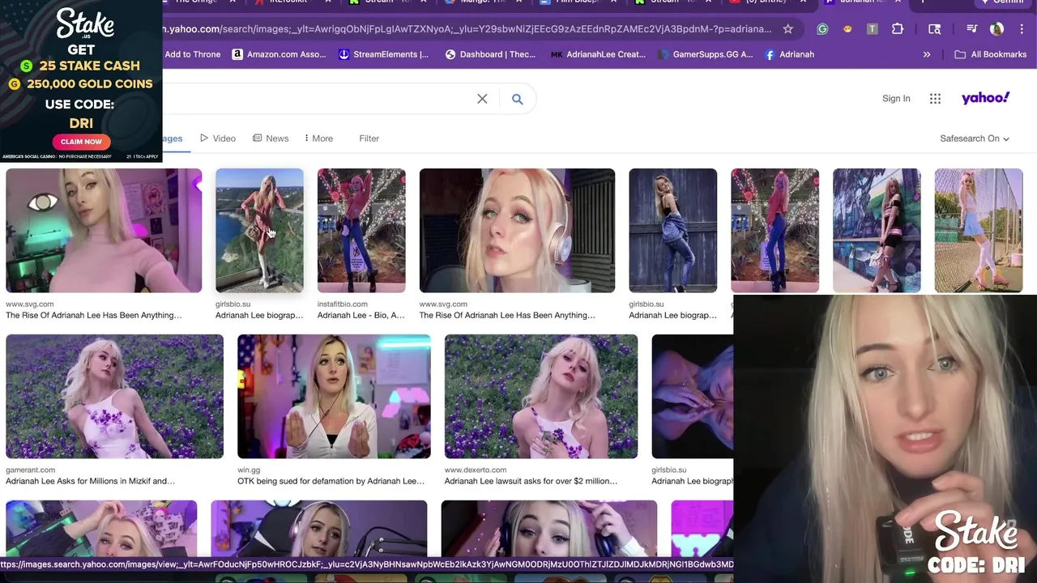Click the www.dexerto.com source label
Image resolution: width=1037 pixels, height=583 pixels.
(476, 470)
